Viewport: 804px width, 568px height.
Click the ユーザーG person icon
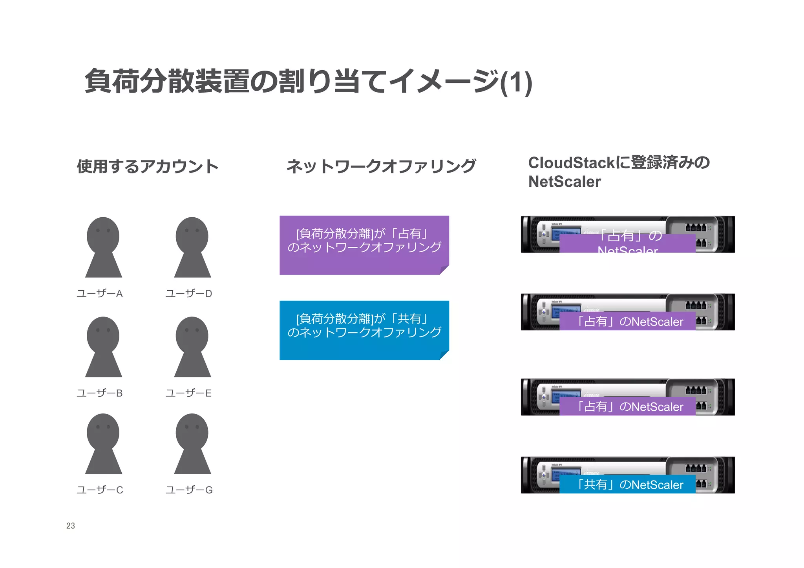click(192, 443)
